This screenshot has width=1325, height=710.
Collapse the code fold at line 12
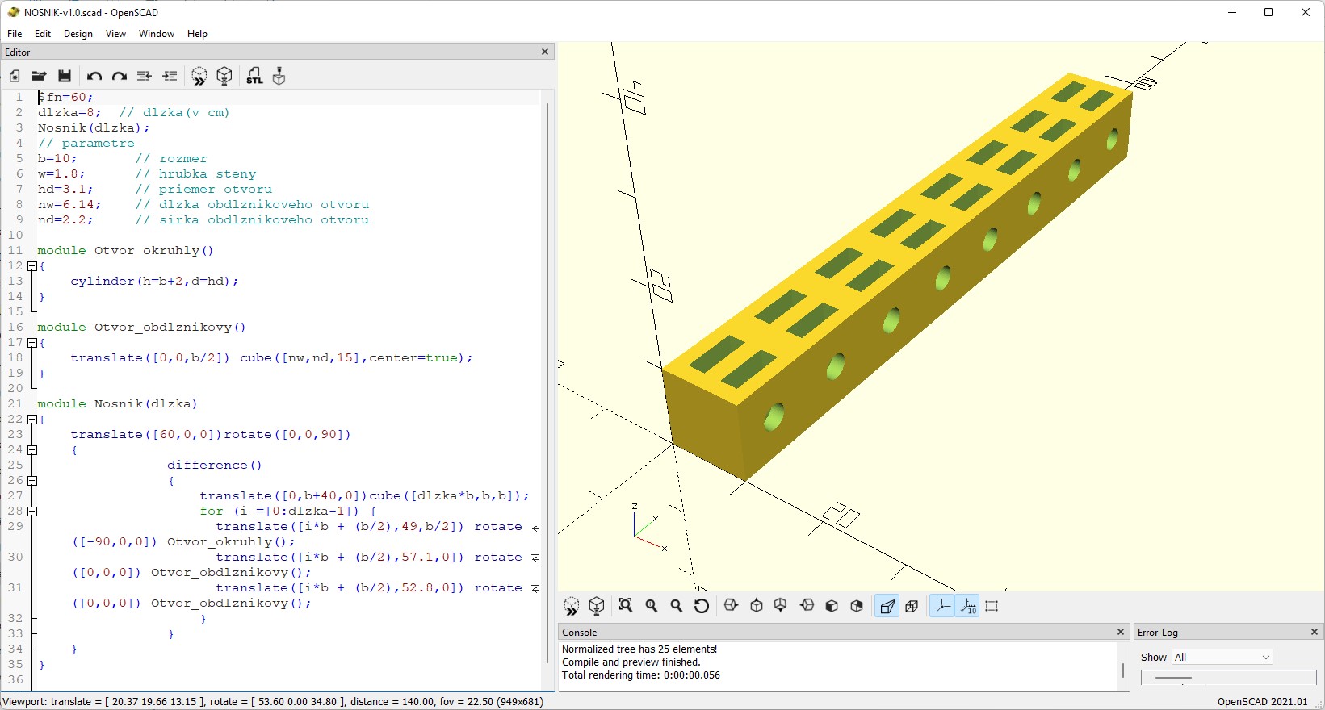tap(32, 266)
